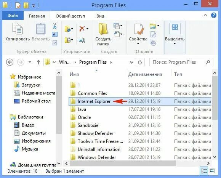Expand the Select (Выделить) dropdown arrow
The image size is (221, 178).
tap(175, 44)
